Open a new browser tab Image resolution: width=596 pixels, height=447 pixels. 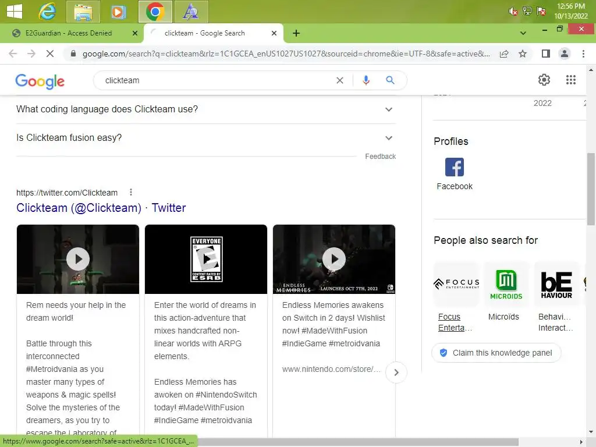pyautogui.click(x=296, y=33)
